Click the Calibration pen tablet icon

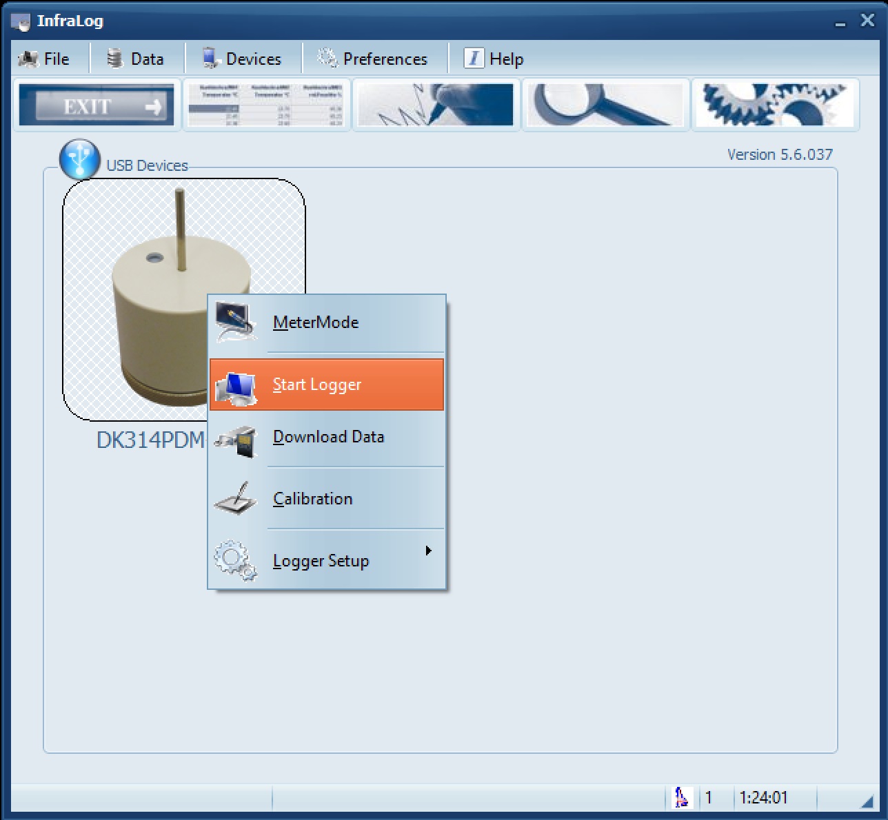[236, 499]
